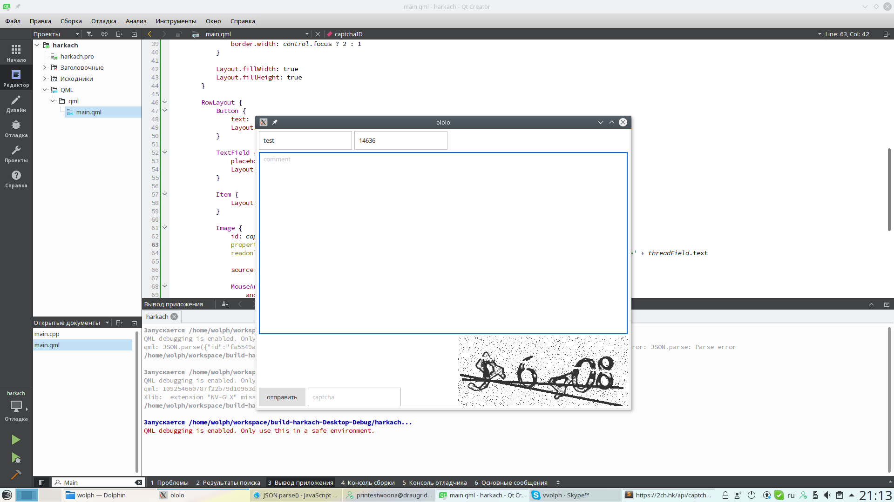Open the Анализ menu

pyautogui.click(x=136, y=21)
